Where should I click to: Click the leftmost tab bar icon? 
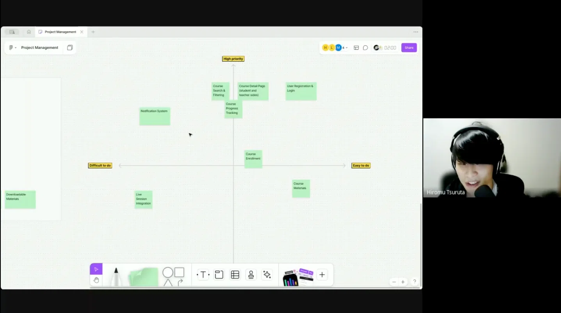12,32
